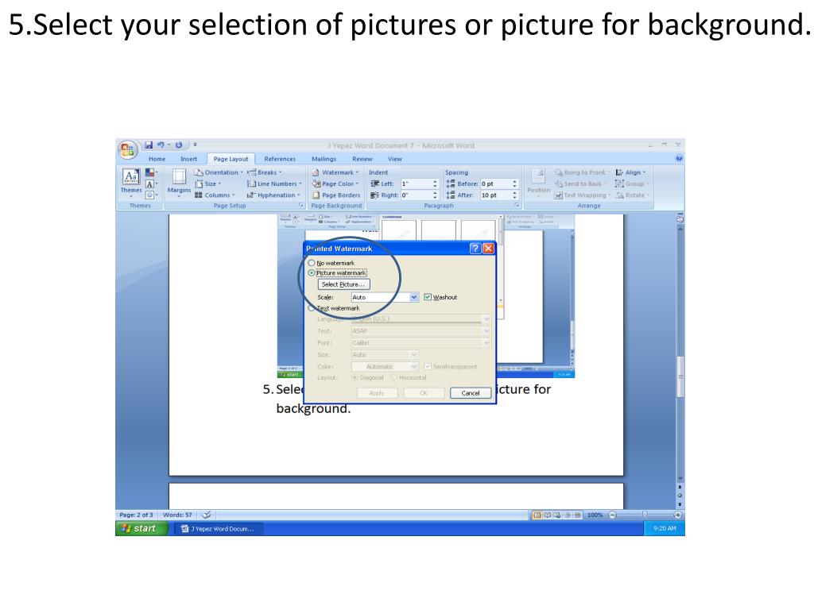Click Bring to Front
The height and width of the screenshot is (610, 814).
tap(581, 172)
